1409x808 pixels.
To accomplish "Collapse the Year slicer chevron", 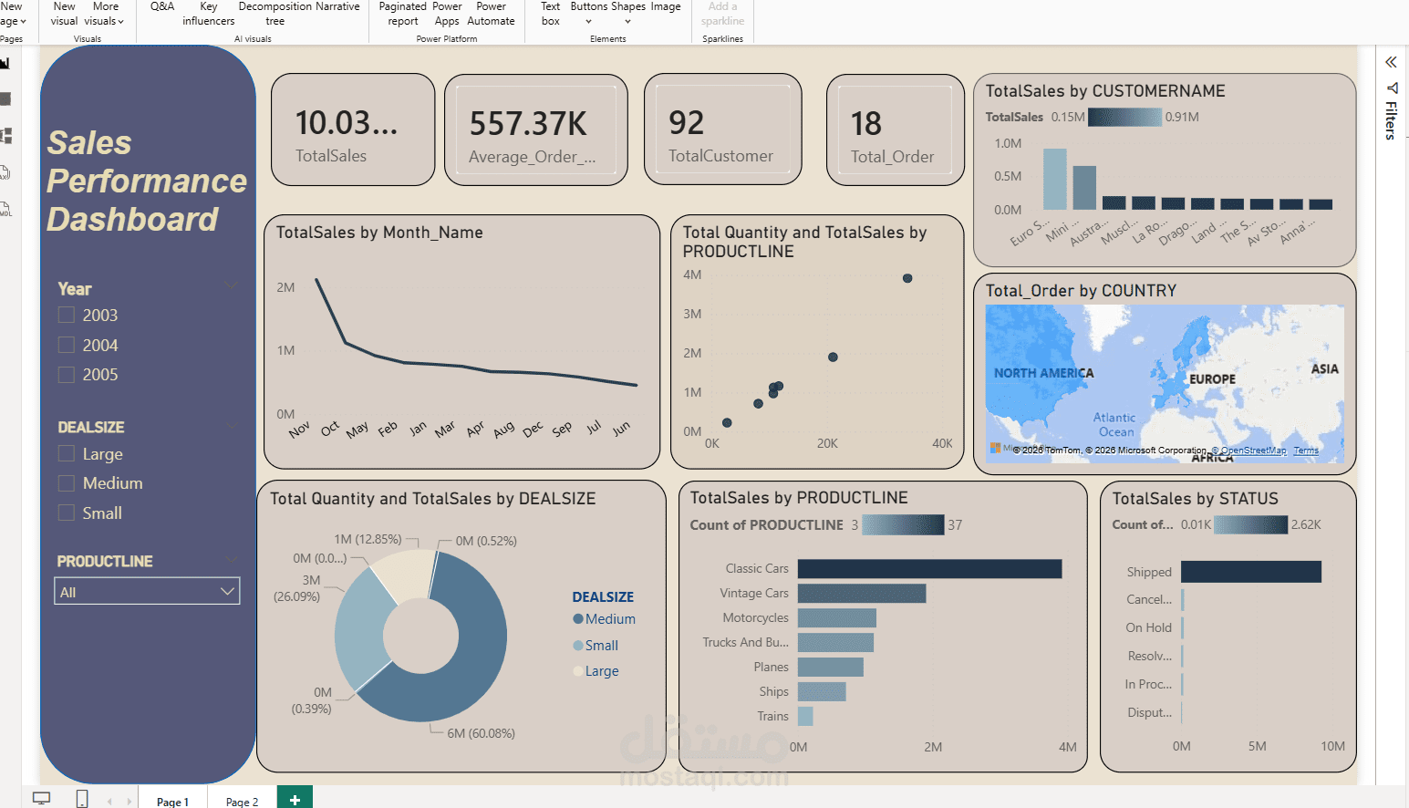I will pyautogui.click(x=231, y=286).
